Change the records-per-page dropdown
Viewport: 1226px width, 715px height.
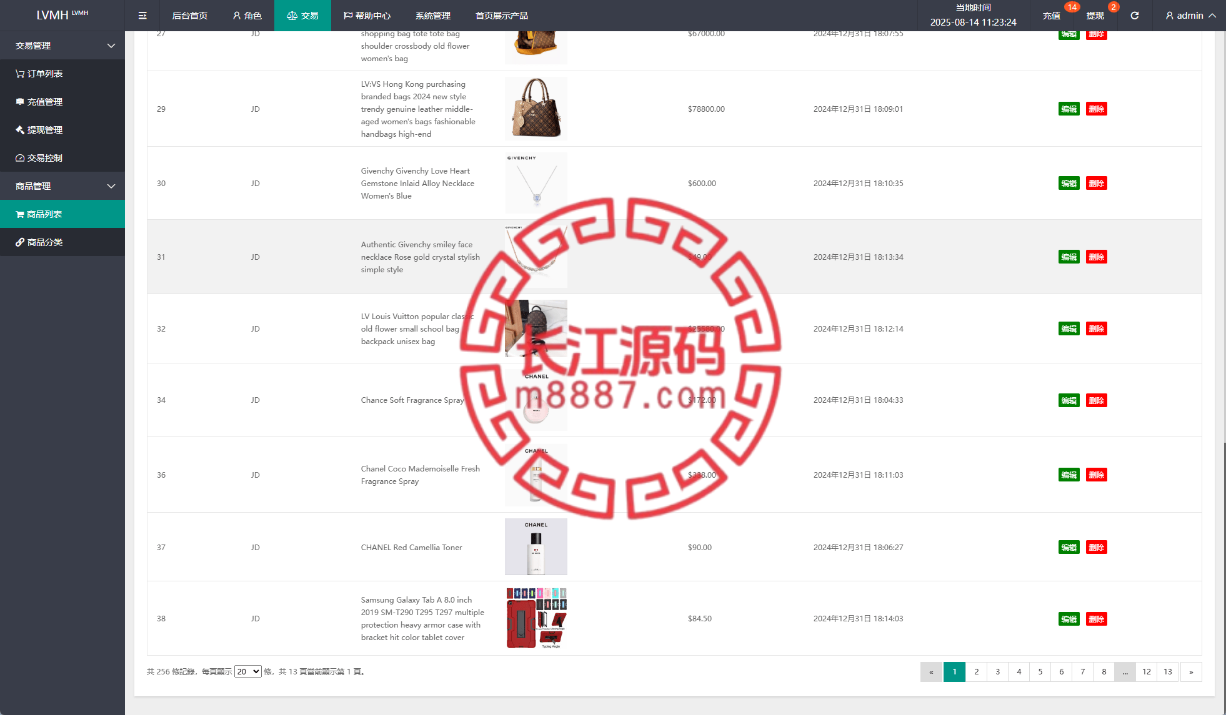tap(248, 671)
